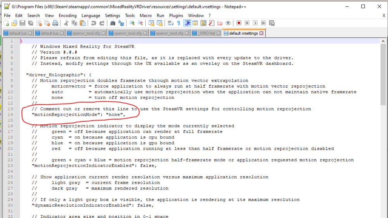
Task: Save the current recorded macro icon
Action: point(272,23)
